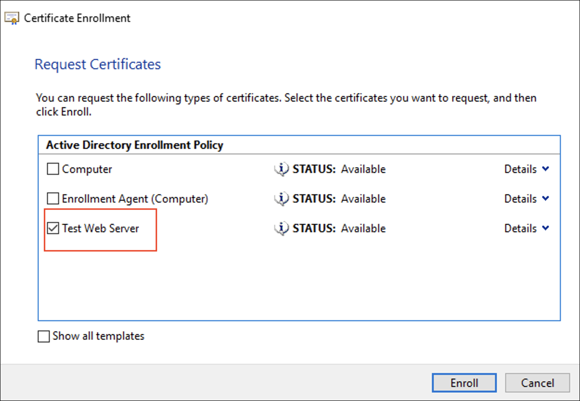Click the Certificate Enrollment title bar icon

click(x=11, y=19)
